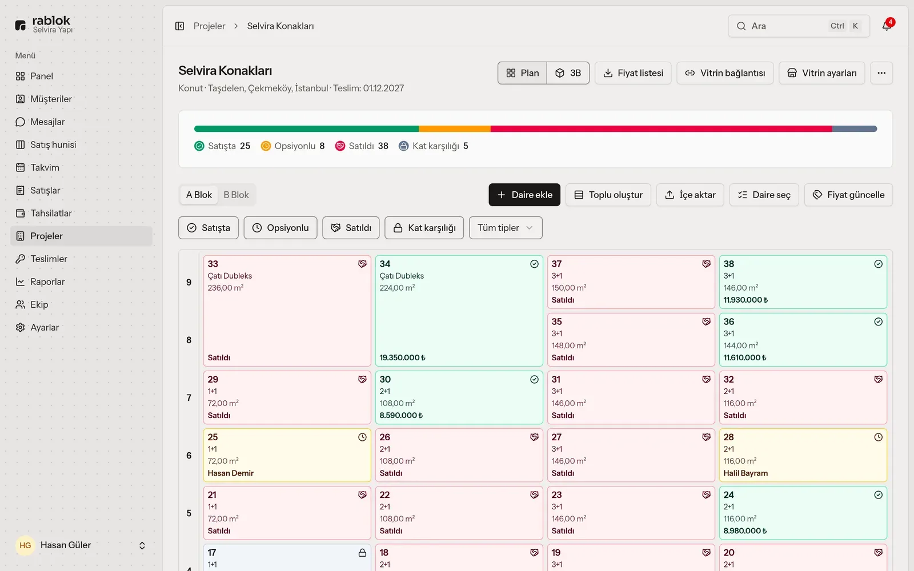Copy Vitrin bağlantısı link
914x571 pixels.
tap(725, 73)
